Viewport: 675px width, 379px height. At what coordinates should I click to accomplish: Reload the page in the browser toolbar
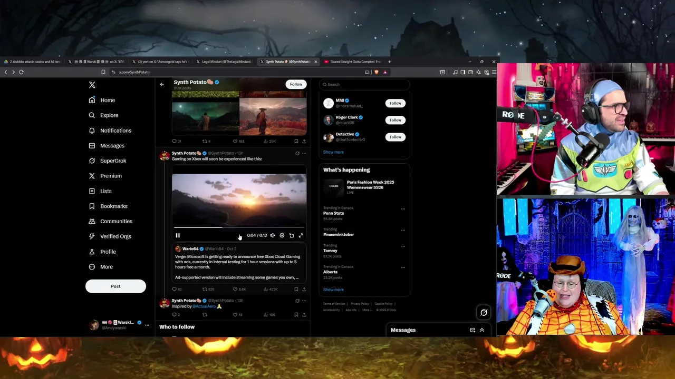(21, 72)
